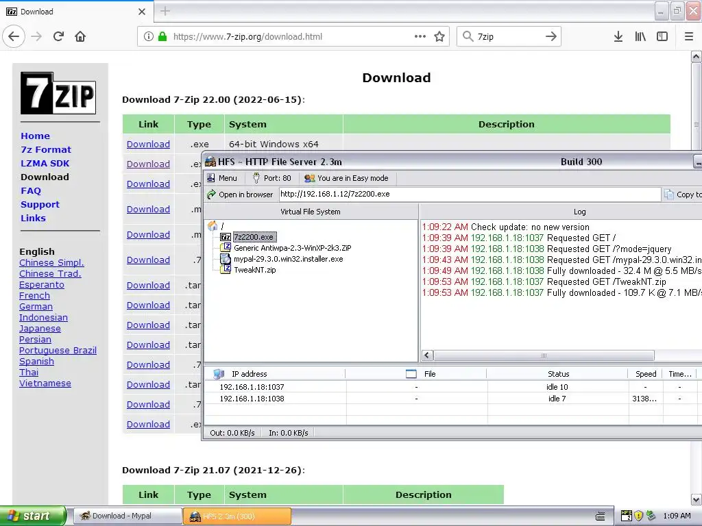Select connection row 192.168.1.18:1037
Viewport: 702px width, 526px height.
pos(452,387)
